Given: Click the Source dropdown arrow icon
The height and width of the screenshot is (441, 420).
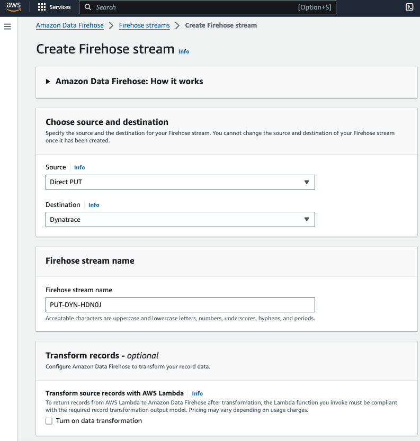Looking at the screenshot, I should pos(307,182).
